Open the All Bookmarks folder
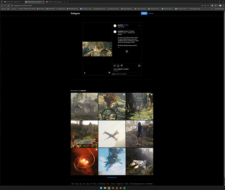The image size is (225, 190). click(x=219, y=9)
